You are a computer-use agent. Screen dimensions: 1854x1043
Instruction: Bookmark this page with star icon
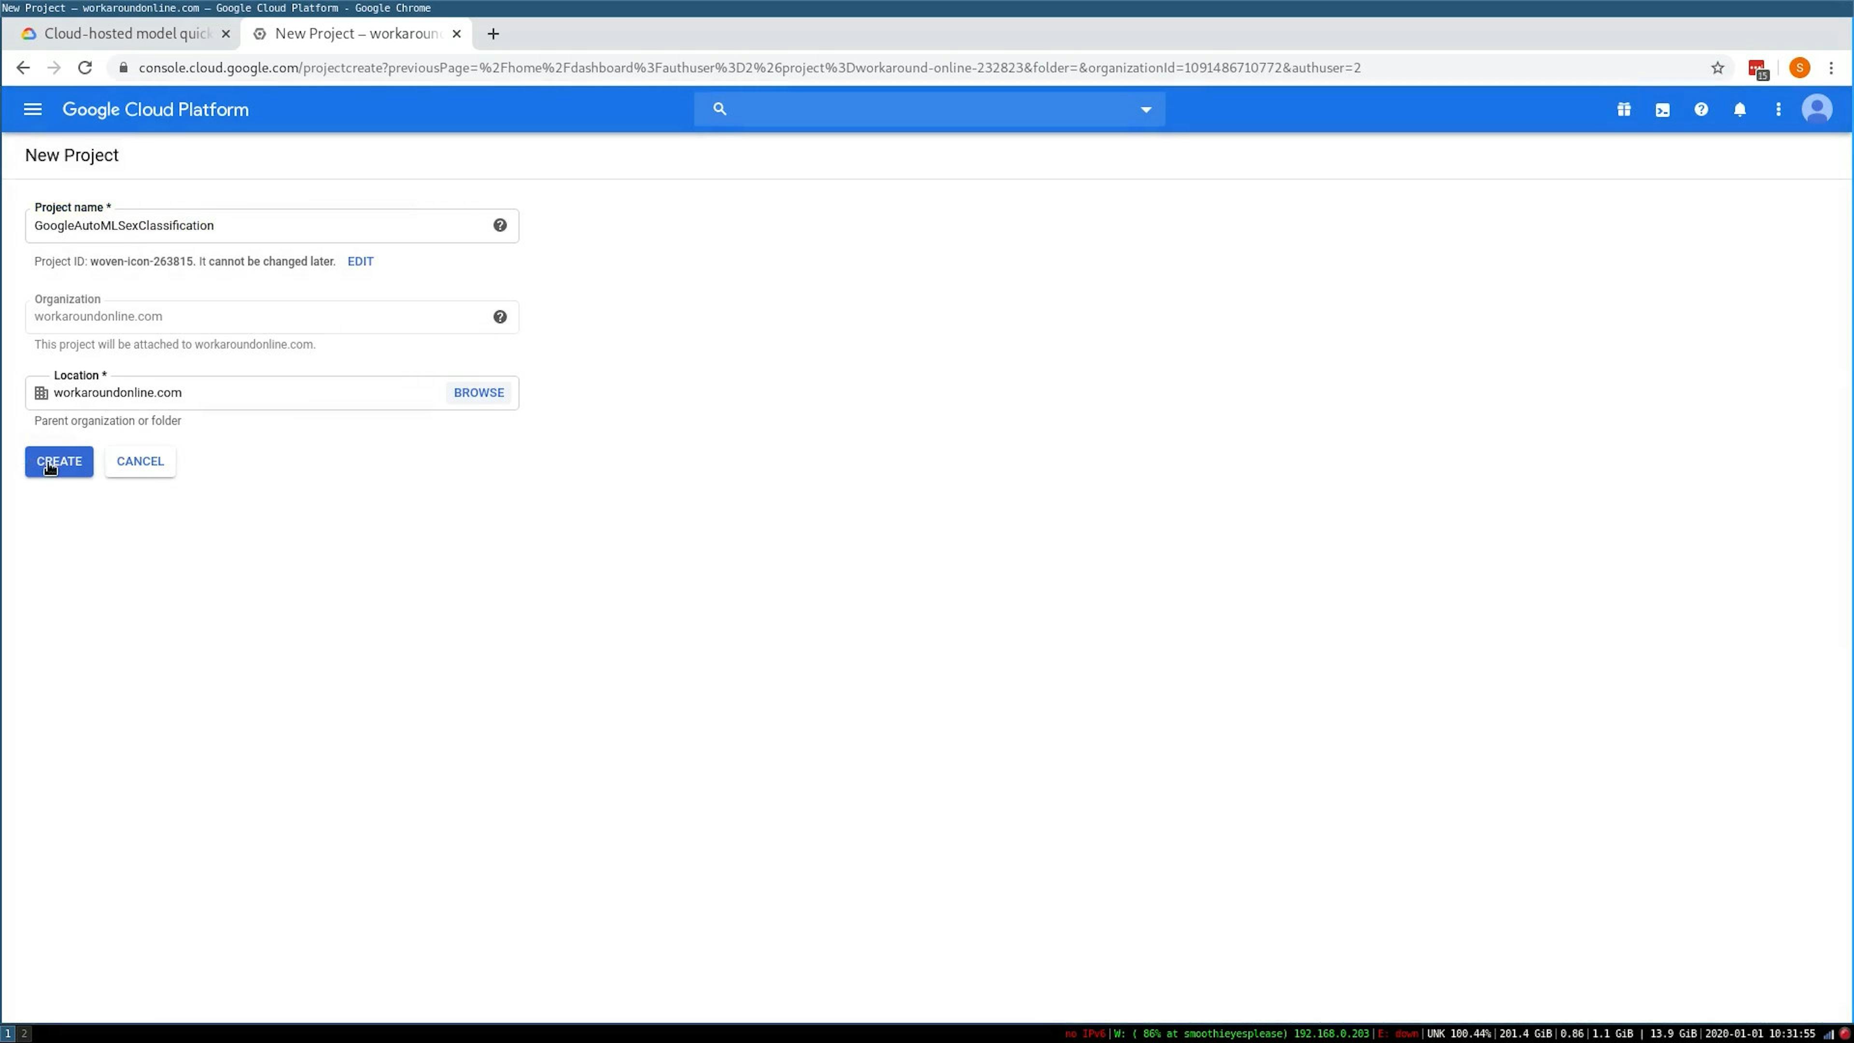click(x=1718, y=68)
